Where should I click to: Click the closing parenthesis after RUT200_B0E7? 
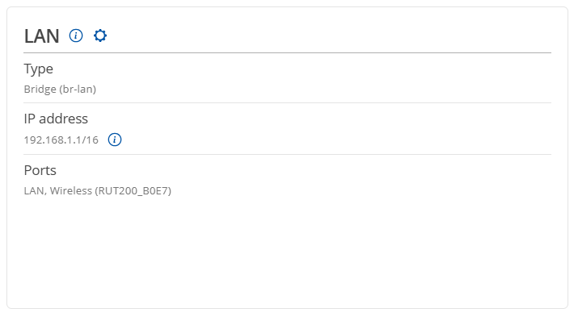(x=170, y=191)
